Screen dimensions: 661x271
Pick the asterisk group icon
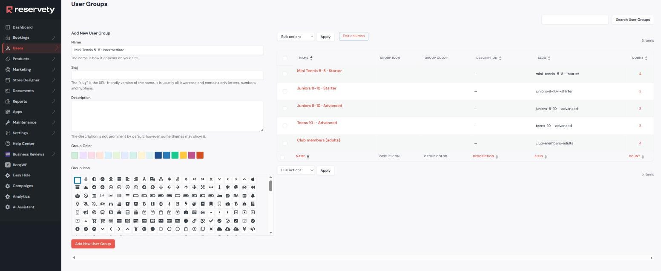click(228, 187)
